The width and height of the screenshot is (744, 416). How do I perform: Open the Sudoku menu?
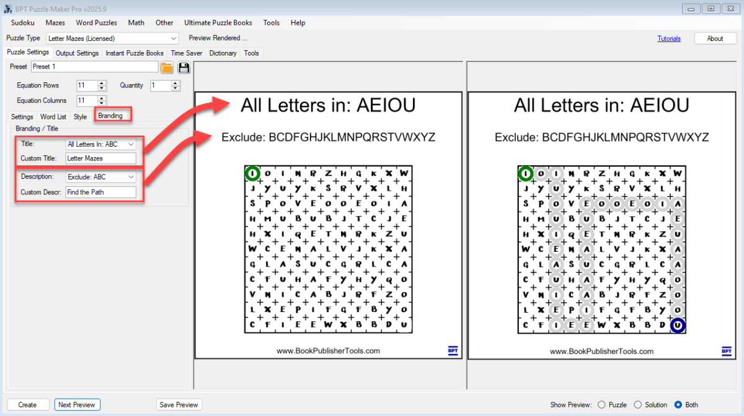pos(23,23)
